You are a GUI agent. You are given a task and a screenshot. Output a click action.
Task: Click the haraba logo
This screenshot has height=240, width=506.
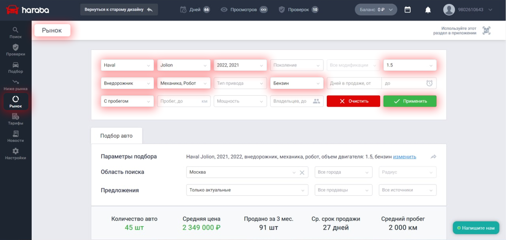click(27, 9)
